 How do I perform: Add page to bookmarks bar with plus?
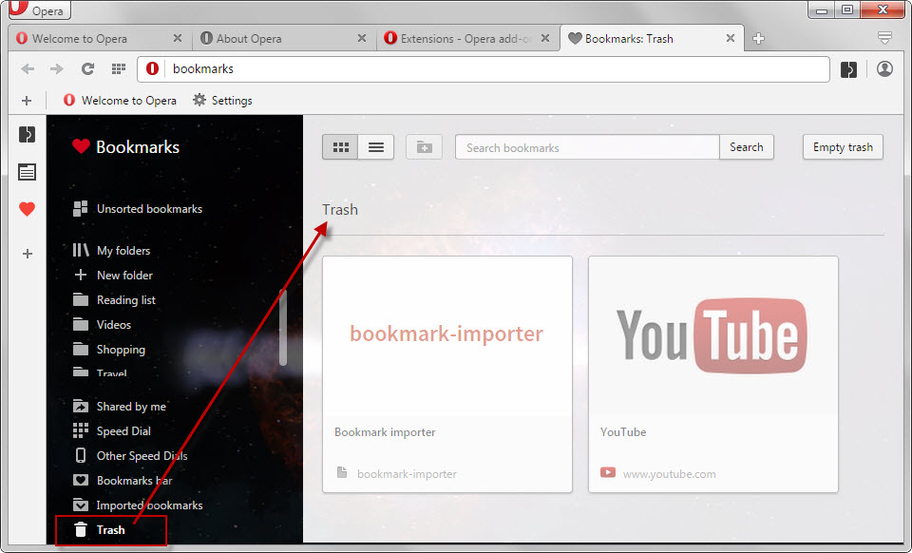click(27, 101)
